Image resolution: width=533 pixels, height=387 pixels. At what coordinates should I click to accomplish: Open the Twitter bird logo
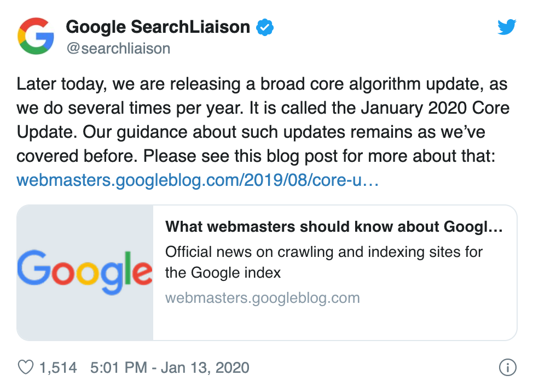point(507,27)
